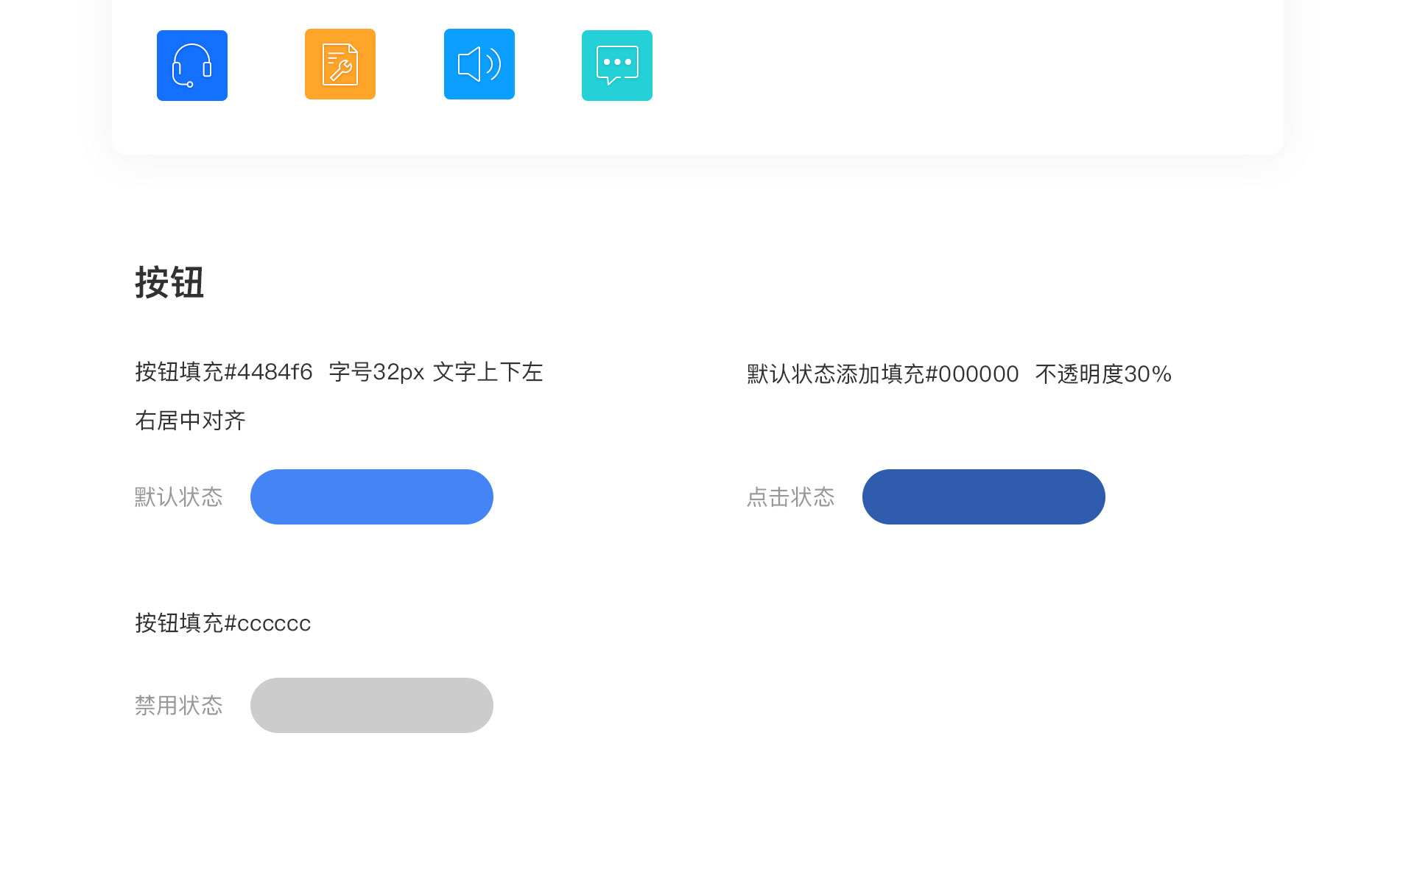Click the 禁用状态 label
The width and height of the screenshot is (1414, 870).
coord(178,706)
